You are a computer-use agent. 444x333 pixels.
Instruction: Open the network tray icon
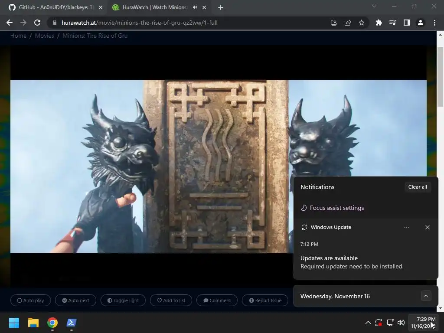click(x=391, y=323)
